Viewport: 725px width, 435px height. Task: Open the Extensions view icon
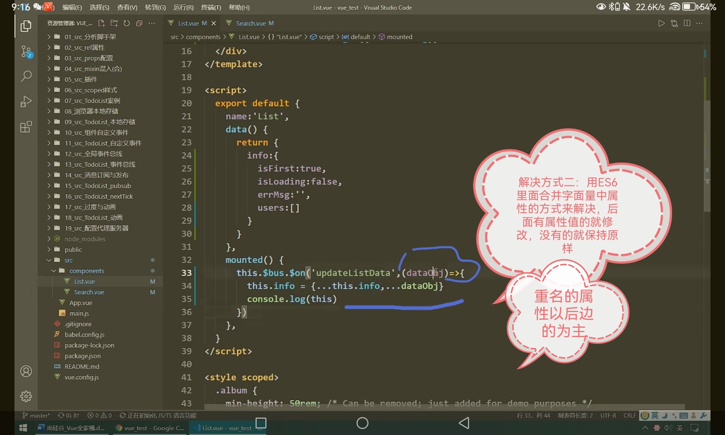(26, 127)
